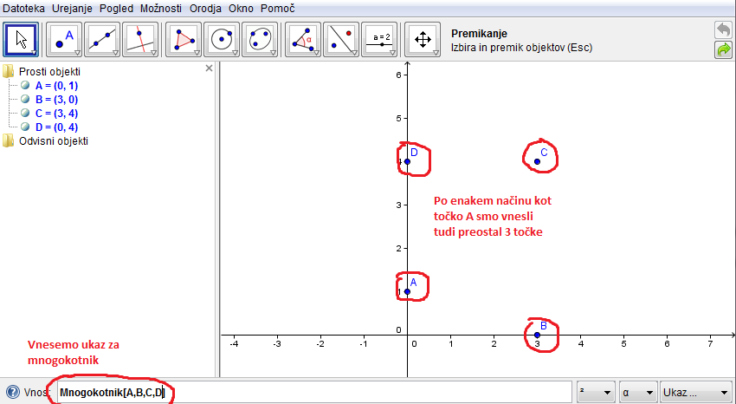This screenshot has width=736, height=404.
Task: Select the Angle tool
Action: coord(303,40)
